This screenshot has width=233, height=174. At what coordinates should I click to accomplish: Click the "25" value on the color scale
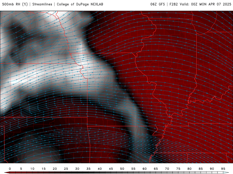66,169
